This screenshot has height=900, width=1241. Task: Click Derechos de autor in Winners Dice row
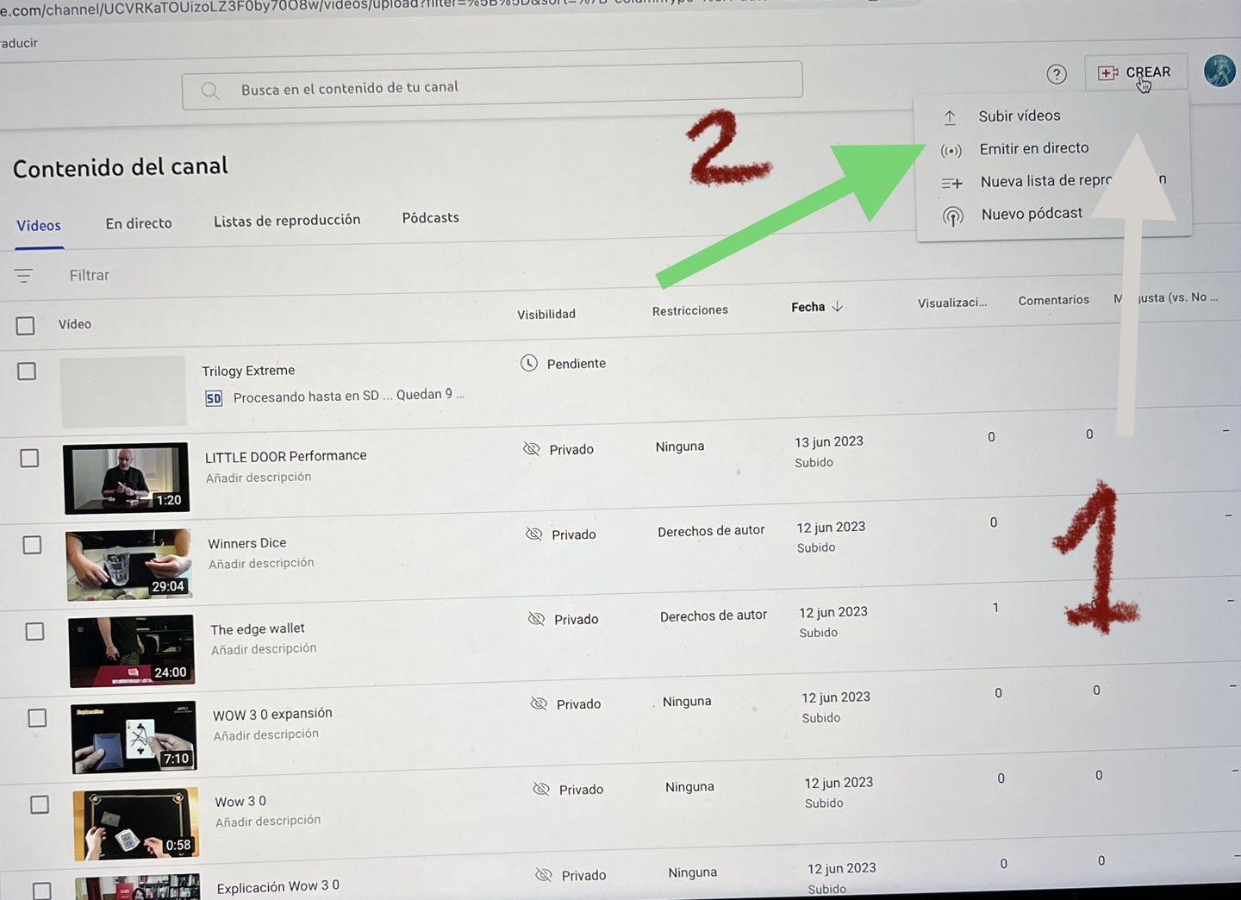click(x=711, y=531)
